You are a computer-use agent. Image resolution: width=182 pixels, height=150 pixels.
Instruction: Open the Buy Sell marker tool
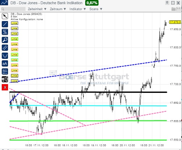click(5, 71)
